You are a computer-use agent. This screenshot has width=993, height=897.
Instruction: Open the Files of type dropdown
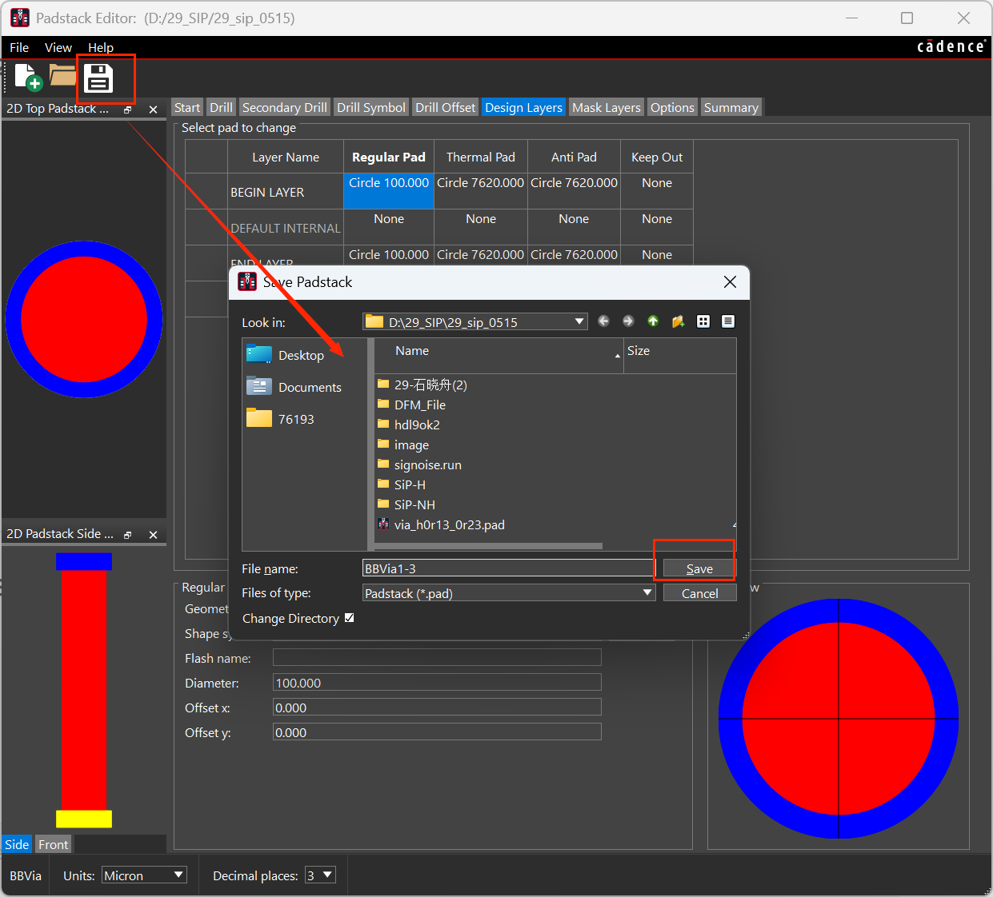point(647,592)
